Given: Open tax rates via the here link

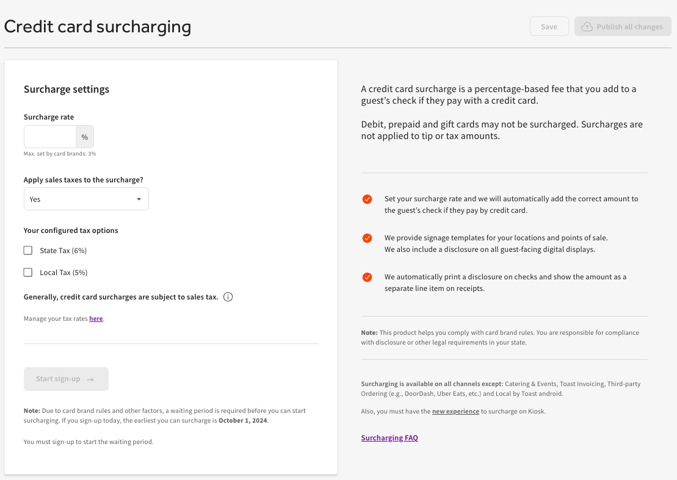Looking at the screenshot, I should [x=96, y=318].
